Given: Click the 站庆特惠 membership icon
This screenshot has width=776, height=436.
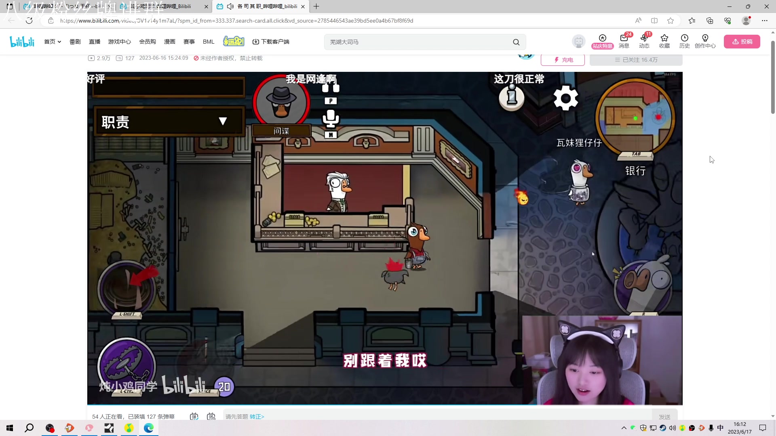Looking at the screenshot, I should pos(602,41).
